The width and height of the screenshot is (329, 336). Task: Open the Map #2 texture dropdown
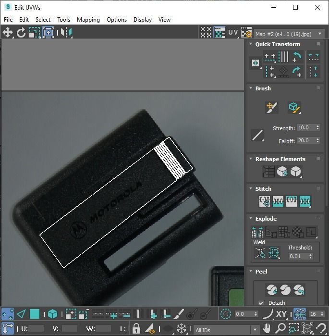[288, 34]
